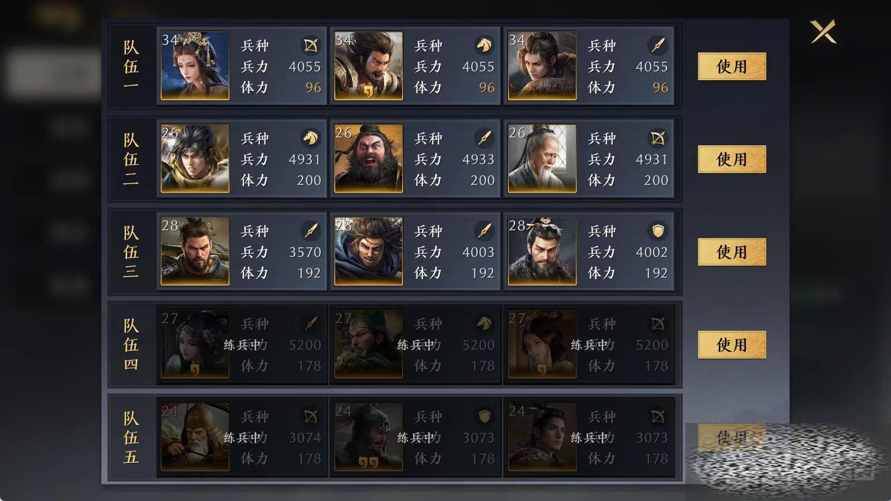Image resolution: width=891 pixels, height=501 pixels.
Task: Click archer troop icon of first hero in 队伍一
Action: (x=311, y=45)
